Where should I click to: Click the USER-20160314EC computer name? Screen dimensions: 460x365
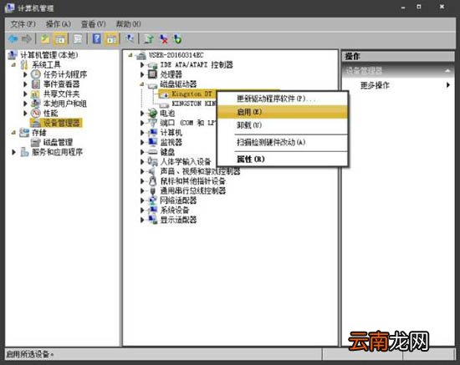click(176, 55)
